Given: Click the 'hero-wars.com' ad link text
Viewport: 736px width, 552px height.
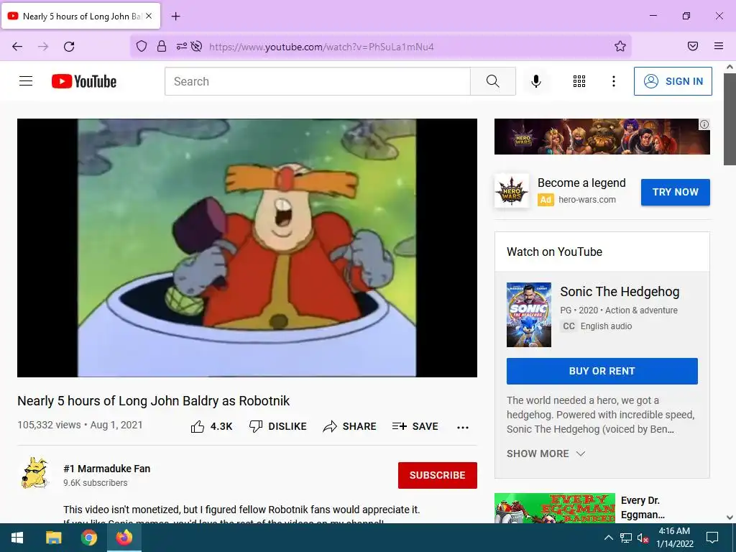Looking at the screenshot, I should 587,200.
